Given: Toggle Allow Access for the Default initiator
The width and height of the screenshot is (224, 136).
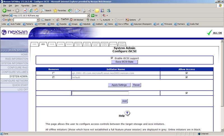Looking at the screenshot, I should (186, 77).
